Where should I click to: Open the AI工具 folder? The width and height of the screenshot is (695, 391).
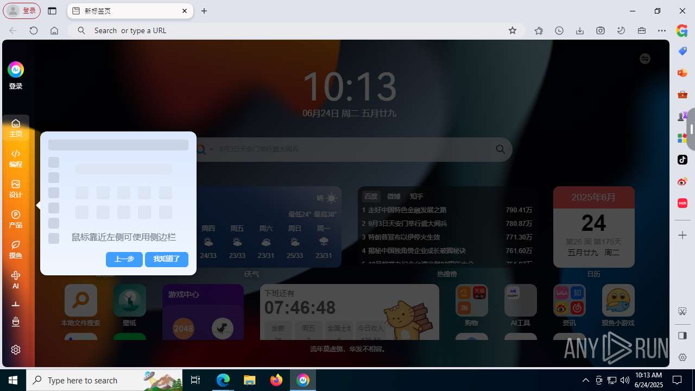point(521,300)
